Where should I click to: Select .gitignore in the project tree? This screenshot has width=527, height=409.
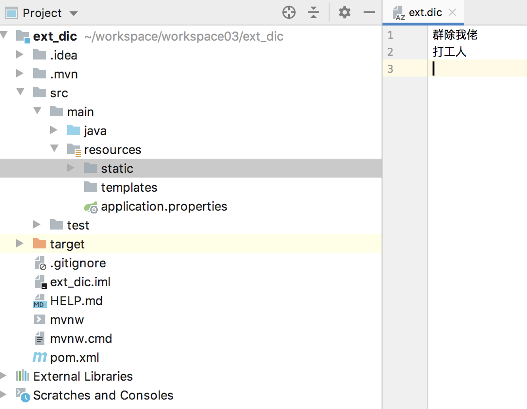coord(78,263)
